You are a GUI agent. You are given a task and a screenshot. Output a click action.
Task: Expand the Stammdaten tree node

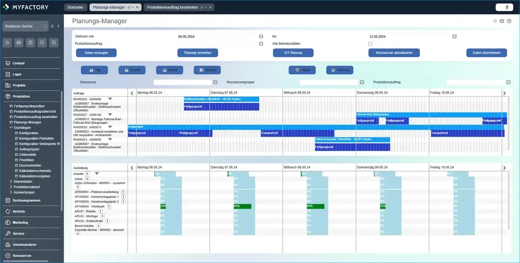[11, 181]
